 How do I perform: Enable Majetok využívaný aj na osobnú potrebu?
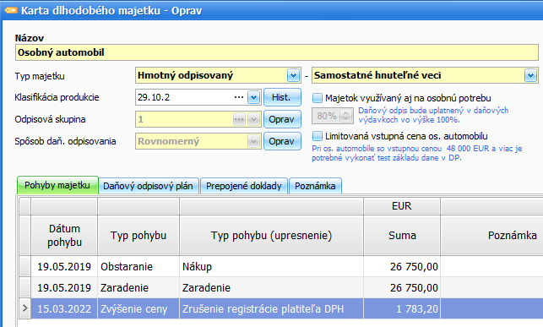318,98
